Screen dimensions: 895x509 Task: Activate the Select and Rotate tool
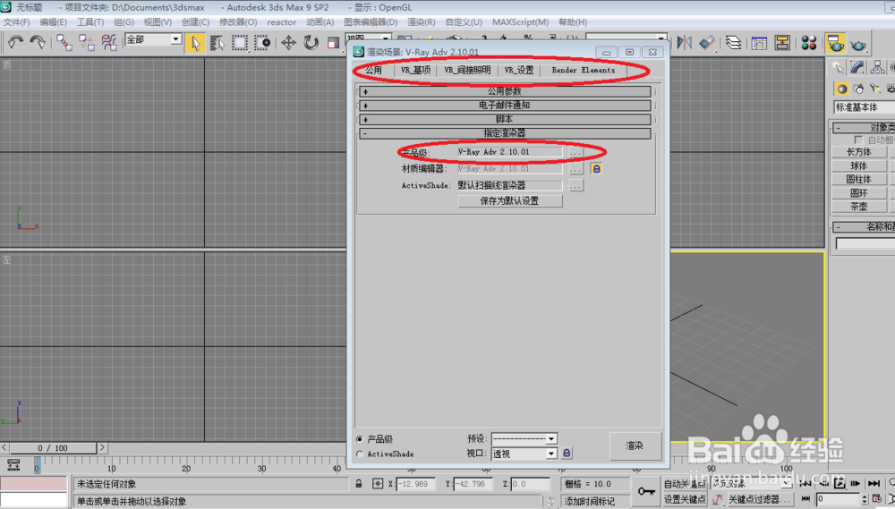coord(311,43)
